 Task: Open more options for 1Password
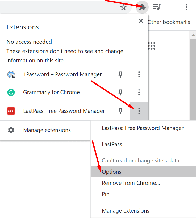(139, 74)
